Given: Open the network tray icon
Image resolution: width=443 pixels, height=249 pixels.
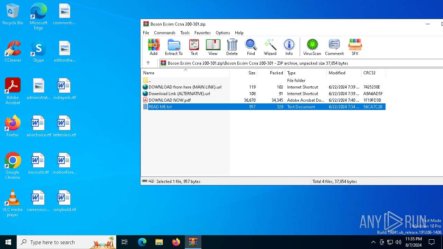Looking at the screenshot, I should tap(390, 242).
